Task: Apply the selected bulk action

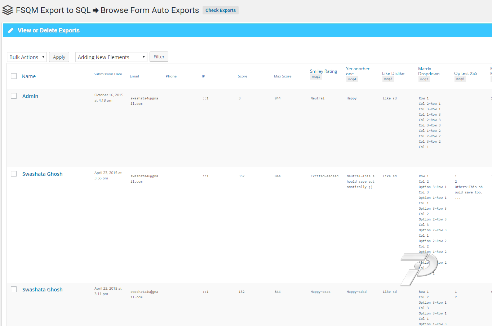Action: point(59,57)
